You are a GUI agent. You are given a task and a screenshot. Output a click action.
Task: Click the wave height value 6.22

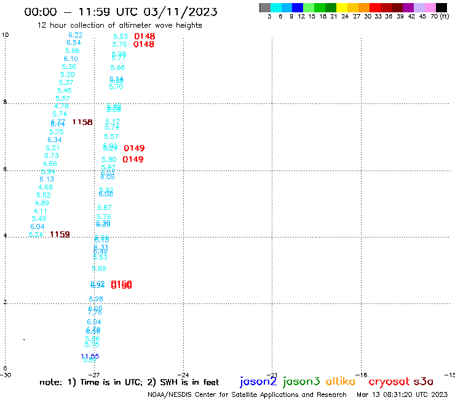(76, 35)
